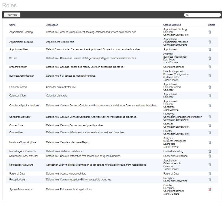Click disabled delete icon for SystemAdministrator
Viewport: 224px width, 202px height.
pyautogui.click(x=210, y=190)
